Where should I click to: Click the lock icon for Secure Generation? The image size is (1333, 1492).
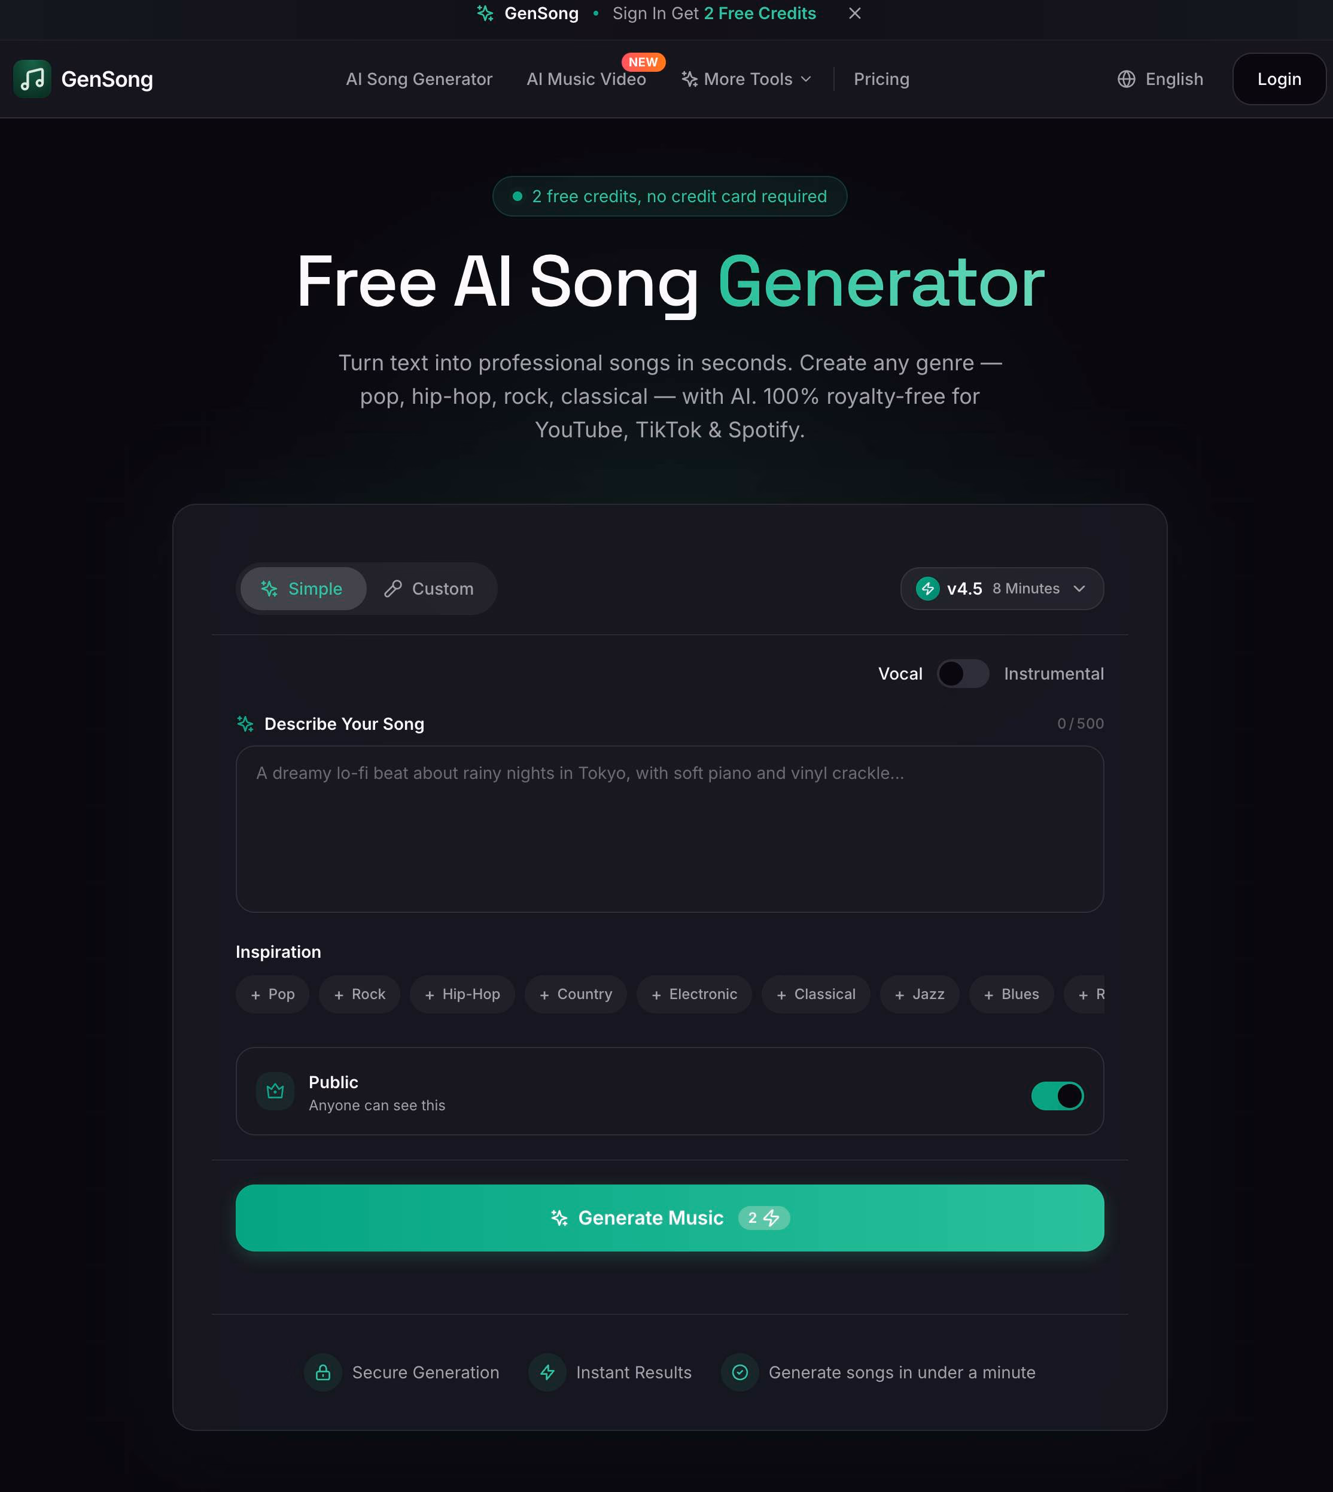[x=323, y=1372]
